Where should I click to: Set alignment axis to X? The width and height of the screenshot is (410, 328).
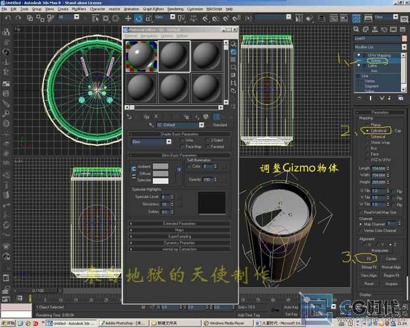(365, 245)
